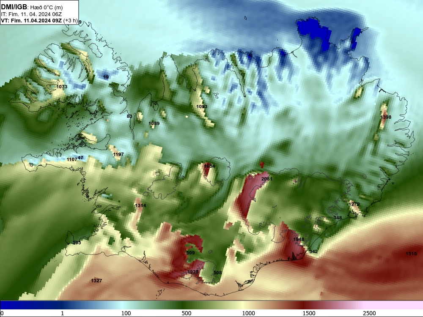Select the legend label 2500
423x317 pixels.
click(x=369, y=313)
